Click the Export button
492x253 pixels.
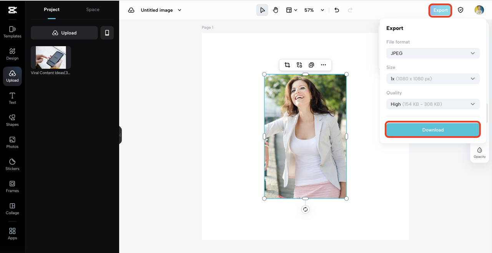point(440,10)
